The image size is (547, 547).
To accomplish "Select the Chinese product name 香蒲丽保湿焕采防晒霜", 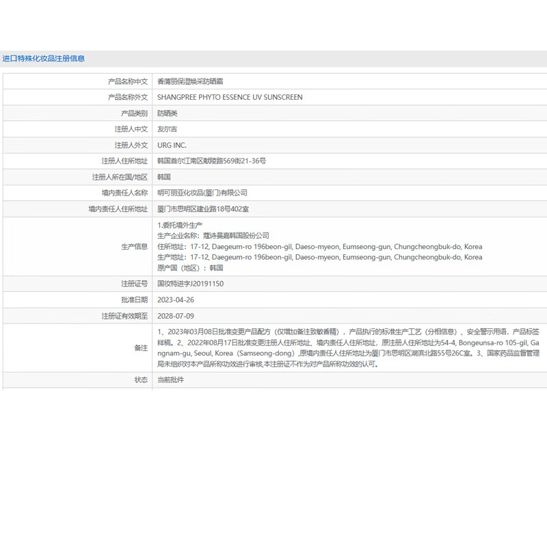I will click(190, 81).
